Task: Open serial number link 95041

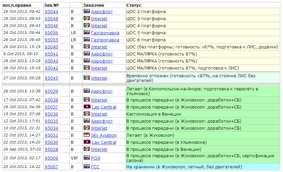Action: click(51, 54)
